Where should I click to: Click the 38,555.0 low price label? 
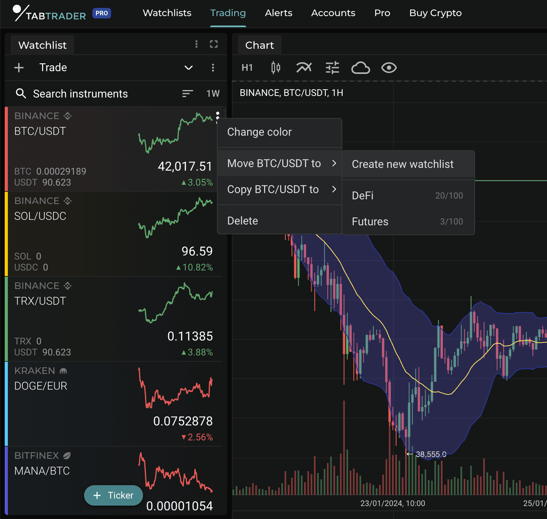pyautogui.click(x=431, y=454)
